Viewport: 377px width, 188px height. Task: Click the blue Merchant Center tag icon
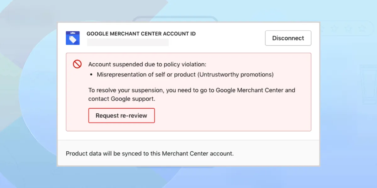[x=73, y=38]
